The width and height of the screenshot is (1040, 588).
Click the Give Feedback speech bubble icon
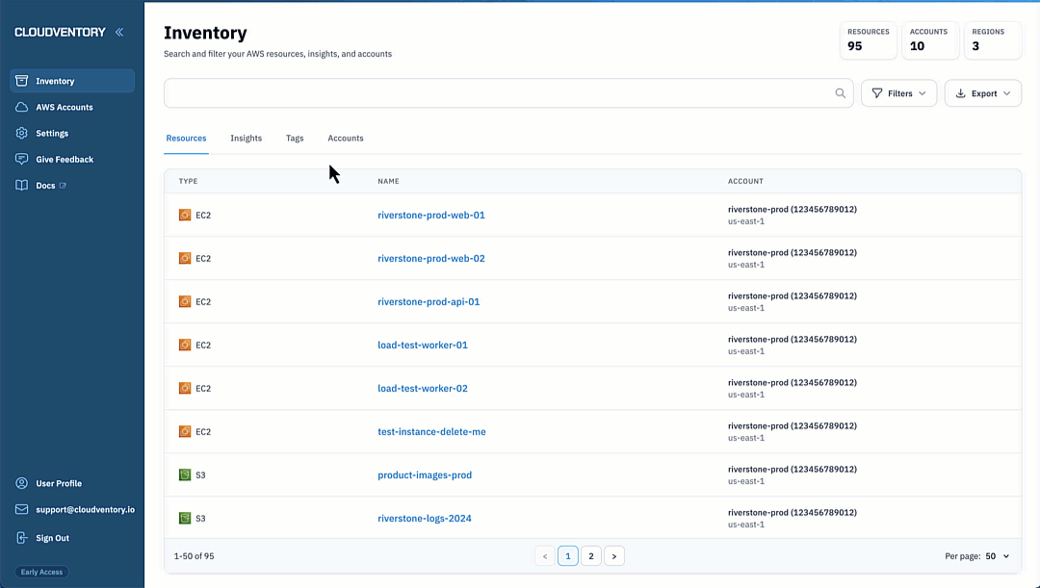pyautogui.click(x=21, y=159)
